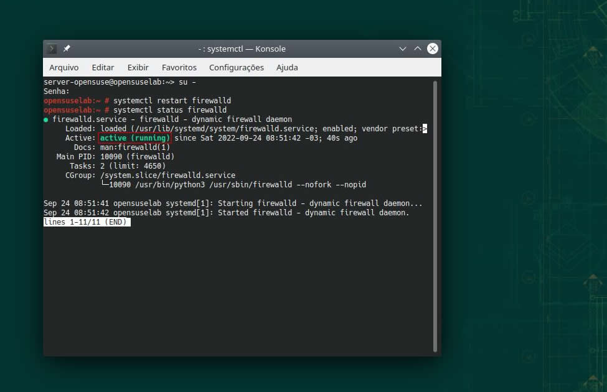Click the truncation arrow after vendor preset
This screenshot has height=392, width=607.
pos(425,128)
